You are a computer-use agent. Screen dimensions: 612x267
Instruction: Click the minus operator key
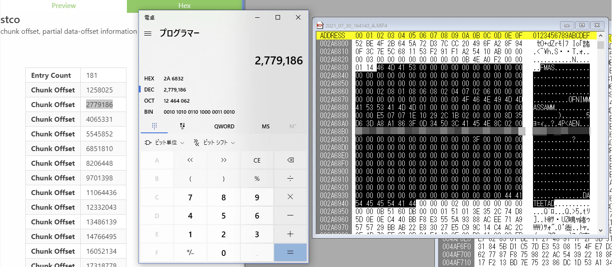coord(290,216)
